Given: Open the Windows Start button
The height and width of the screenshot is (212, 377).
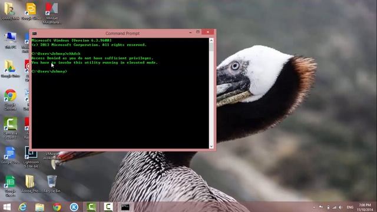Looking at the screenshot, I should tap(7, 207).
